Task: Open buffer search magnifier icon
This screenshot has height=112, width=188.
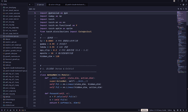Action: (178, 9)
